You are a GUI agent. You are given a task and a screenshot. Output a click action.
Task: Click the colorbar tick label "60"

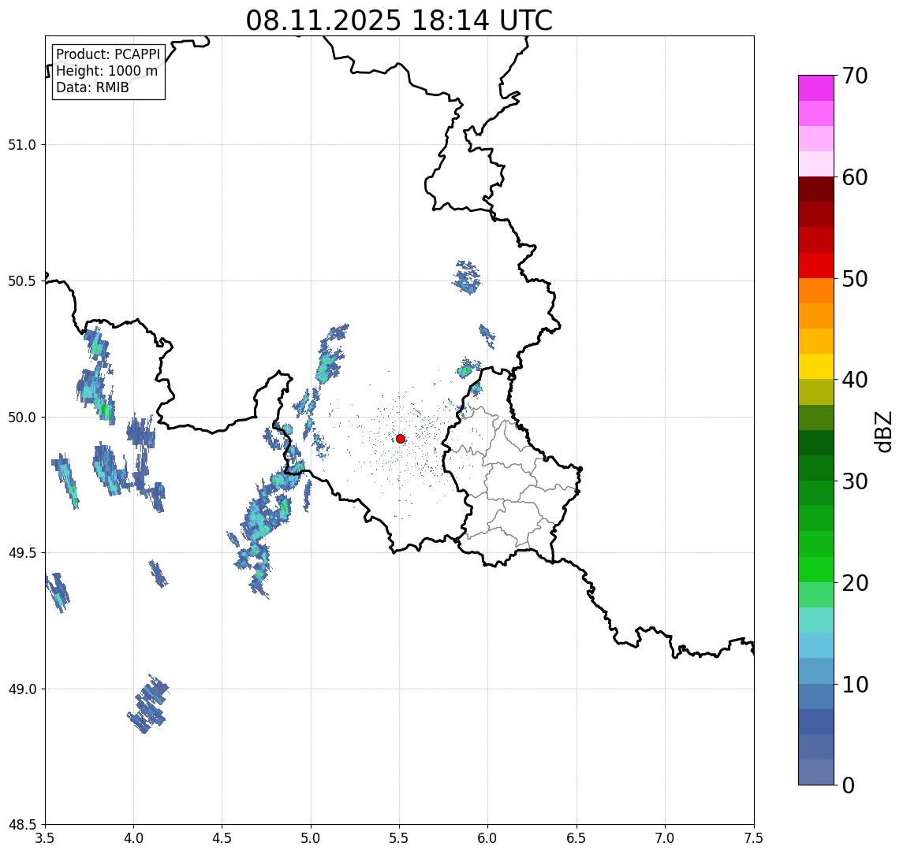tap(855, 178)
